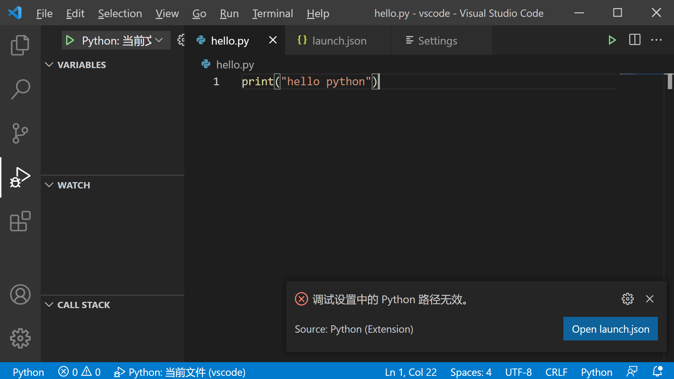Open launch.json via debug gear icon
Screen dimensions: 674x379
click(180, 40)
